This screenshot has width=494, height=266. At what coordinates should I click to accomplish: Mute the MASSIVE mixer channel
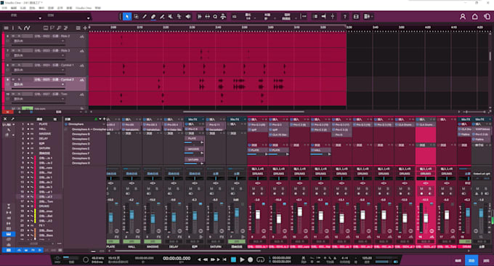(x=149, y=188)
